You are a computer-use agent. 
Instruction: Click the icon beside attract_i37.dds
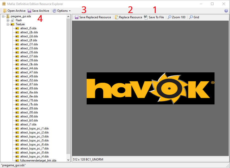17,56
